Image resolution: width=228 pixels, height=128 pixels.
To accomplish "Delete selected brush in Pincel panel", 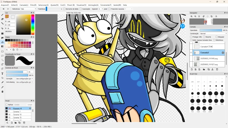I will (24, 123).
